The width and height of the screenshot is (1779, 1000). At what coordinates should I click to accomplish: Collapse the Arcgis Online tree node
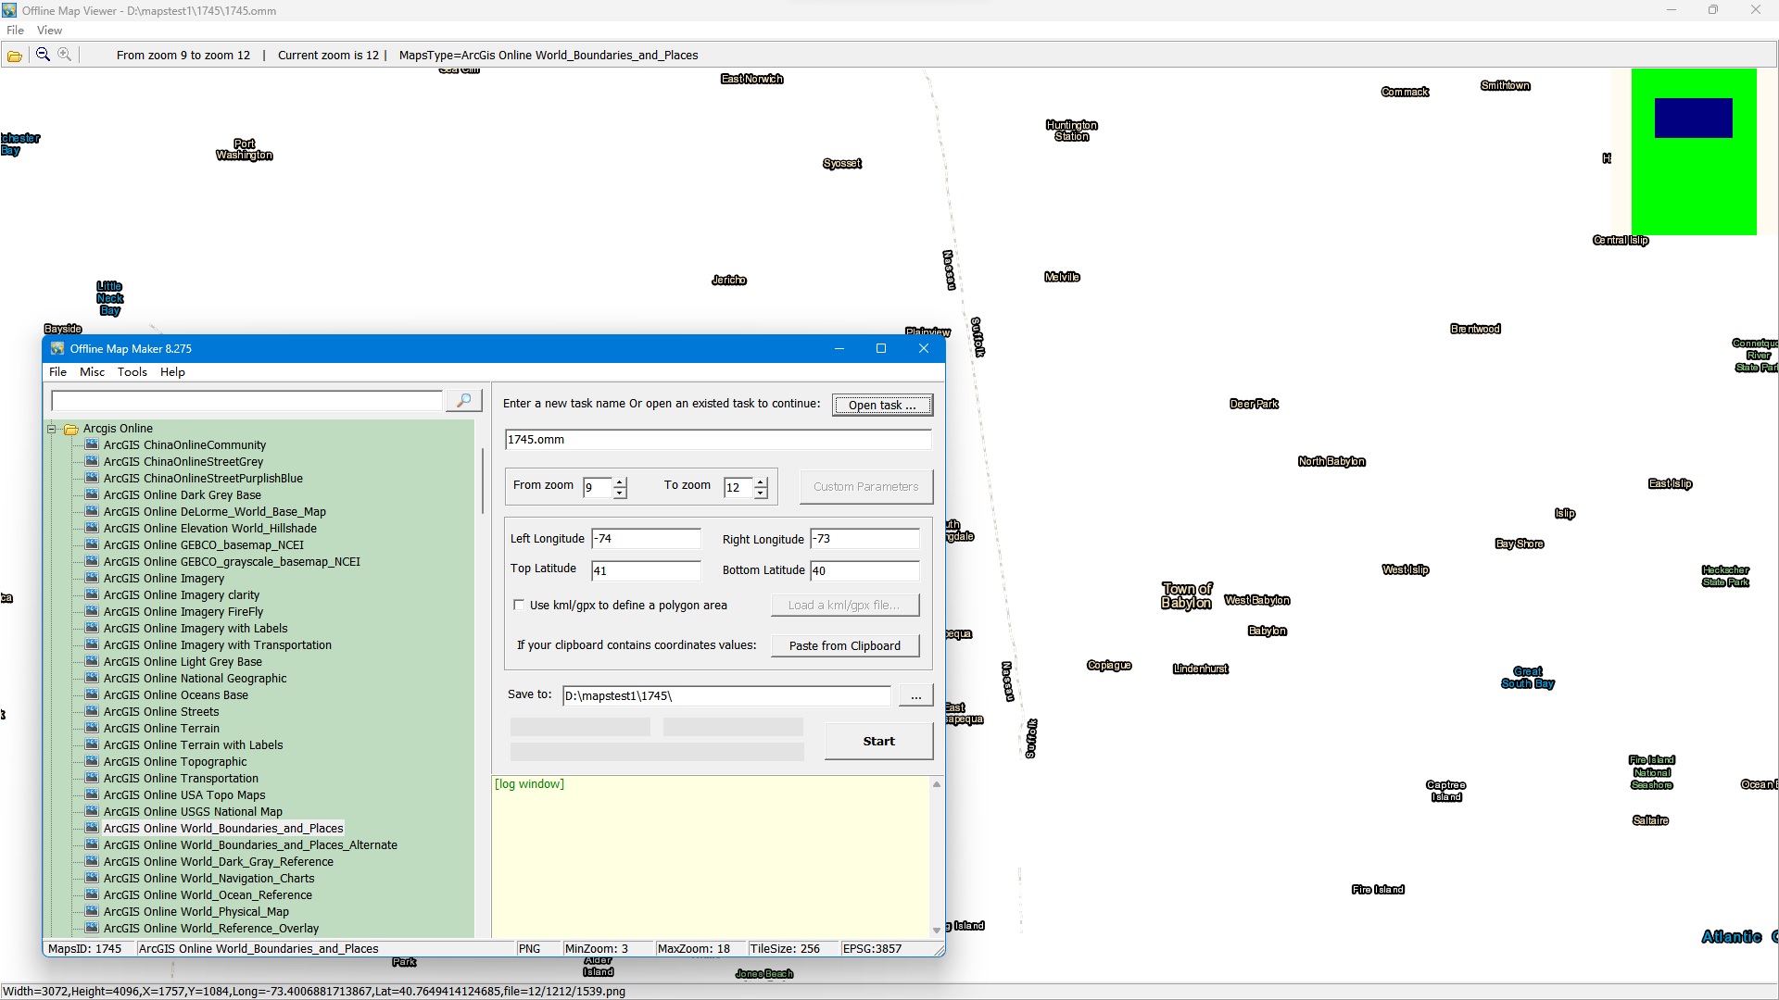53,429
